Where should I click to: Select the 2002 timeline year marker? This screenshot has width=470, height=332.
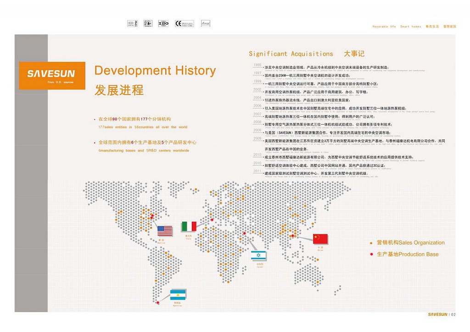(x=257, y=89)
